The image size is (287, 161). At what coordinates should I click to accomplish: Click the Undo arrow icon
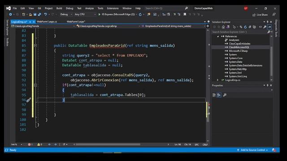click(x=45, y=14)
